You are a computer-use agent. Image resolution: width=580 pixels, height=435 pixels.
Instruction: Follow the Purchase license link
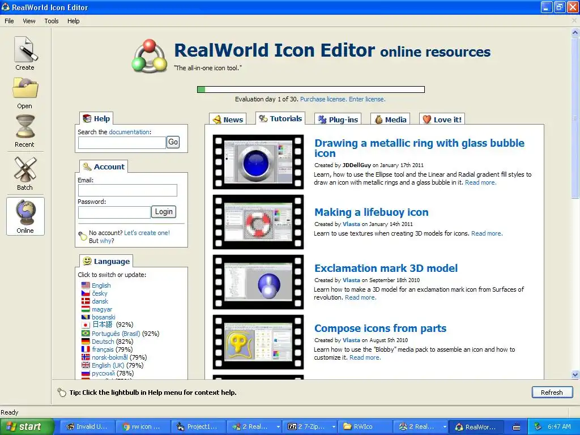(x=323, y=99)
